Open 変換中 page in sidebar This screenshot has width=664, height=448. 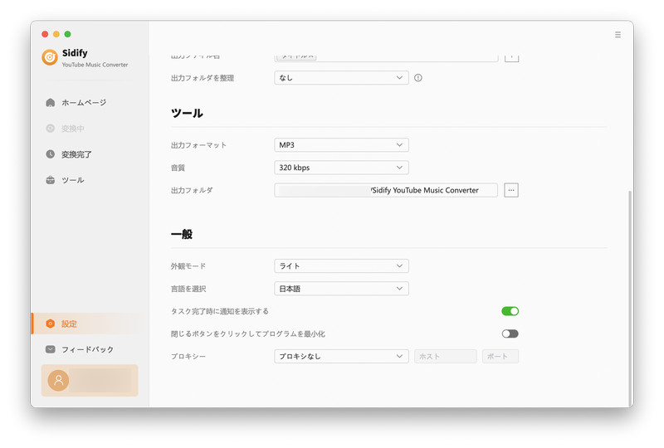click(73, 129)
